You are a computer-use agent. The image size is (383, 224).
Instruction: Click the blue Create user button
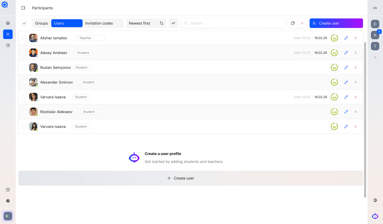point(336,23)
